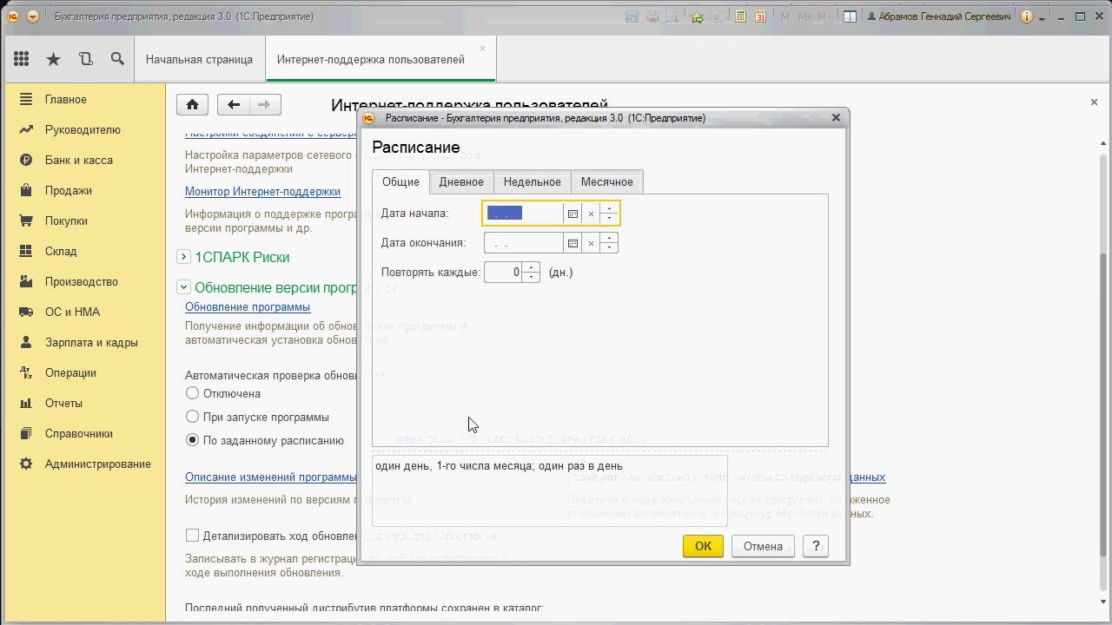Image resolution: width=1112 pixels, height=625 pixels.
Task: Collapse the Обновление версии программы section
Action: 183,287
